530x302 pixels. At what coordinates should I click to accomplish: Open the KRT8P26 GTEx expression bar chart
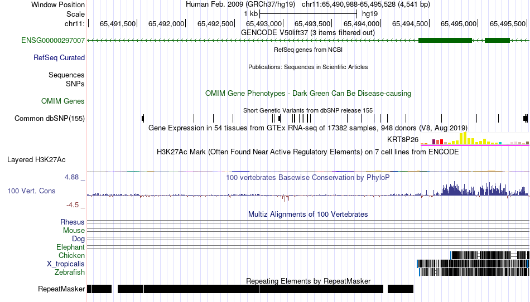tap(475, 139)
